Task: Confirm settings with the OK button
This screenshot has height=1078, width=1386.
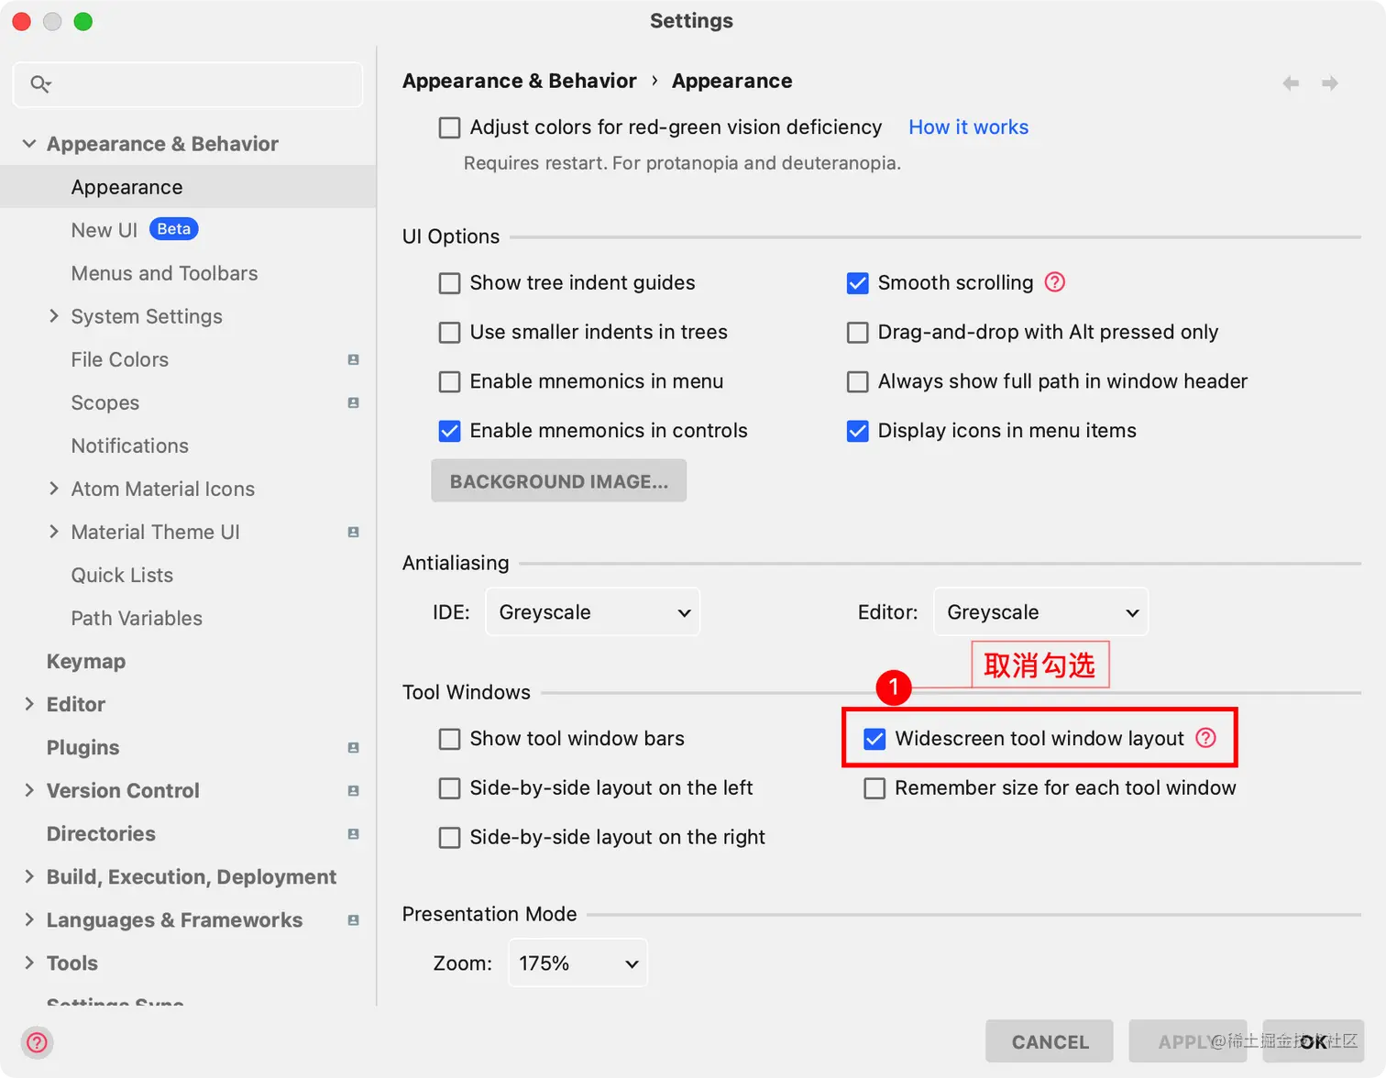Action: pos(1314,1042)
